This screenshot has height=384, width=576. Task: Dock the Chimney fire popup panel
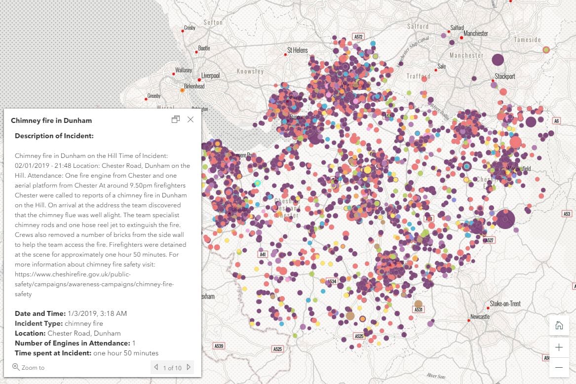(176, 119)
